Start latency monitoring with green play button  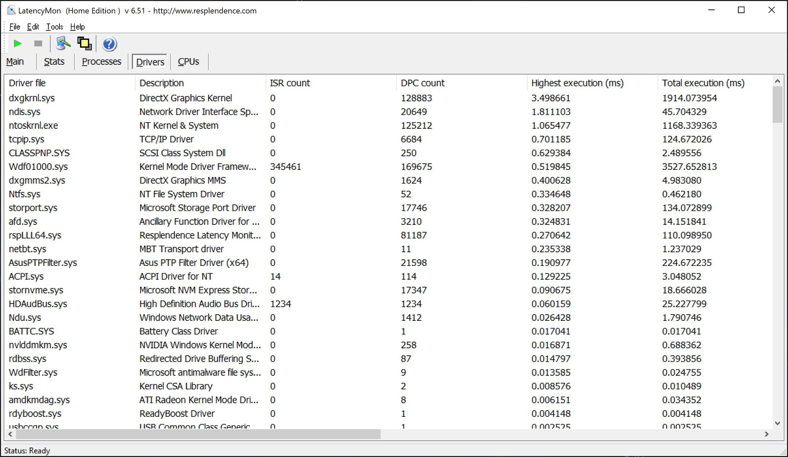point(18,43)
